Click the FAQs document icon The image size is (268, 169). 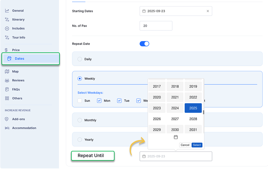coord(7,90)
